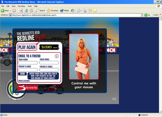This screenshot has width=162, height=117.
Task: Click the grey Forward arrow button
Action: point(14,11)
